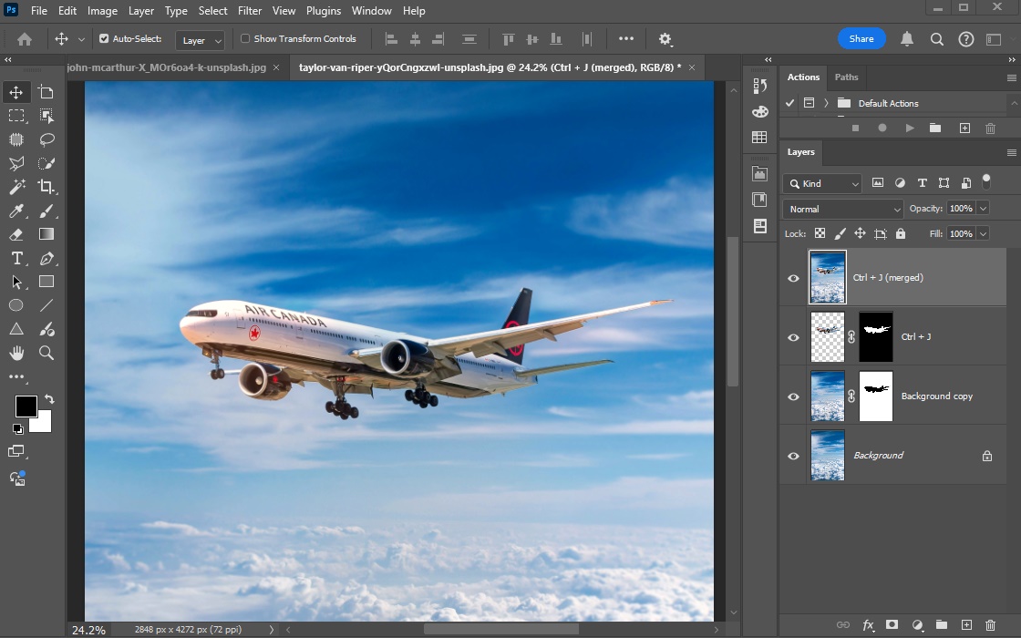This screenshot has height=638, width=1021.
Task: Open the Opacity slider dropdown arrow
Action: point(984,209)
